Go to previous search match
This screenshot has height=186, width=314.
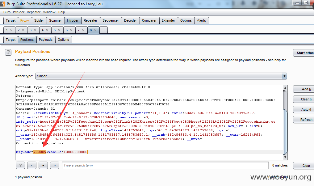[x=32, y=165]
